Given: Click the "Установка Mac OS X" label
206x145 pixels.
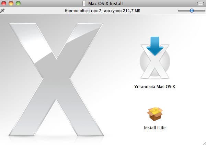Looking at the screenshot, I should (x=154, y=87).
